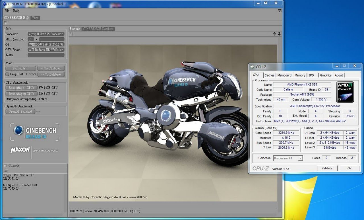Close the CPU-Z window

click(x=355, y=66)
